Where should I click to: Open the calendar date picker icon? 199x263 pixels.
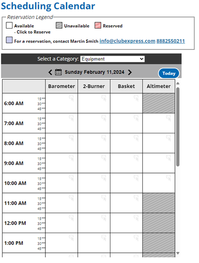(58, 72)
